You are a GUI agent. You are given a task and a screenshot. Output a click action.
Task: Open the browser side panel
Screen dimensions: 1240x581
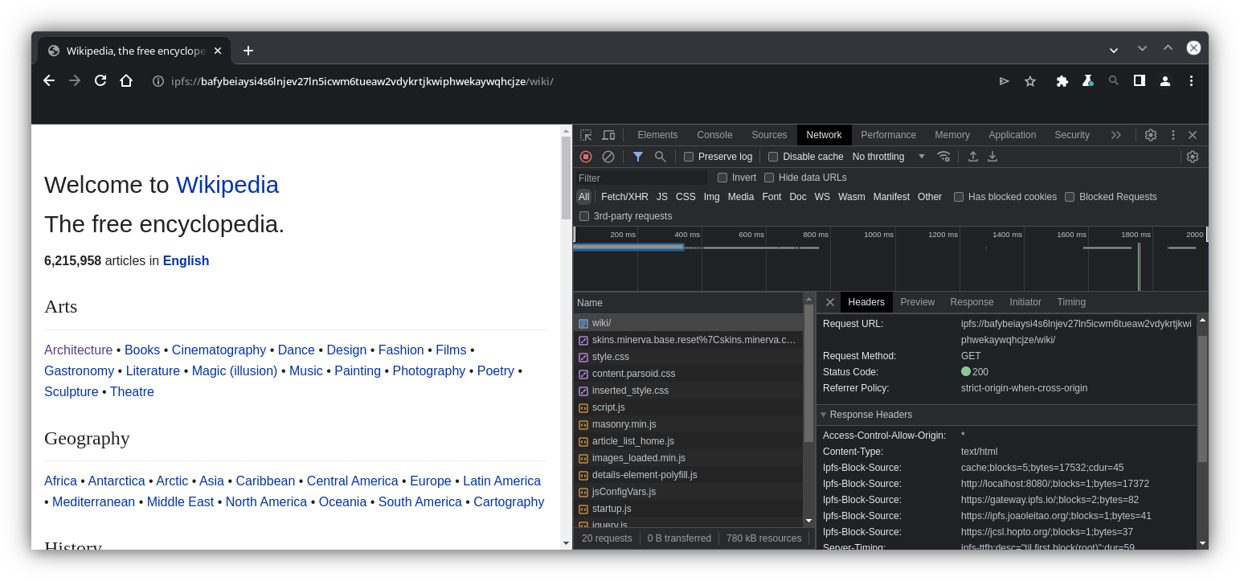coord(1139,80)
